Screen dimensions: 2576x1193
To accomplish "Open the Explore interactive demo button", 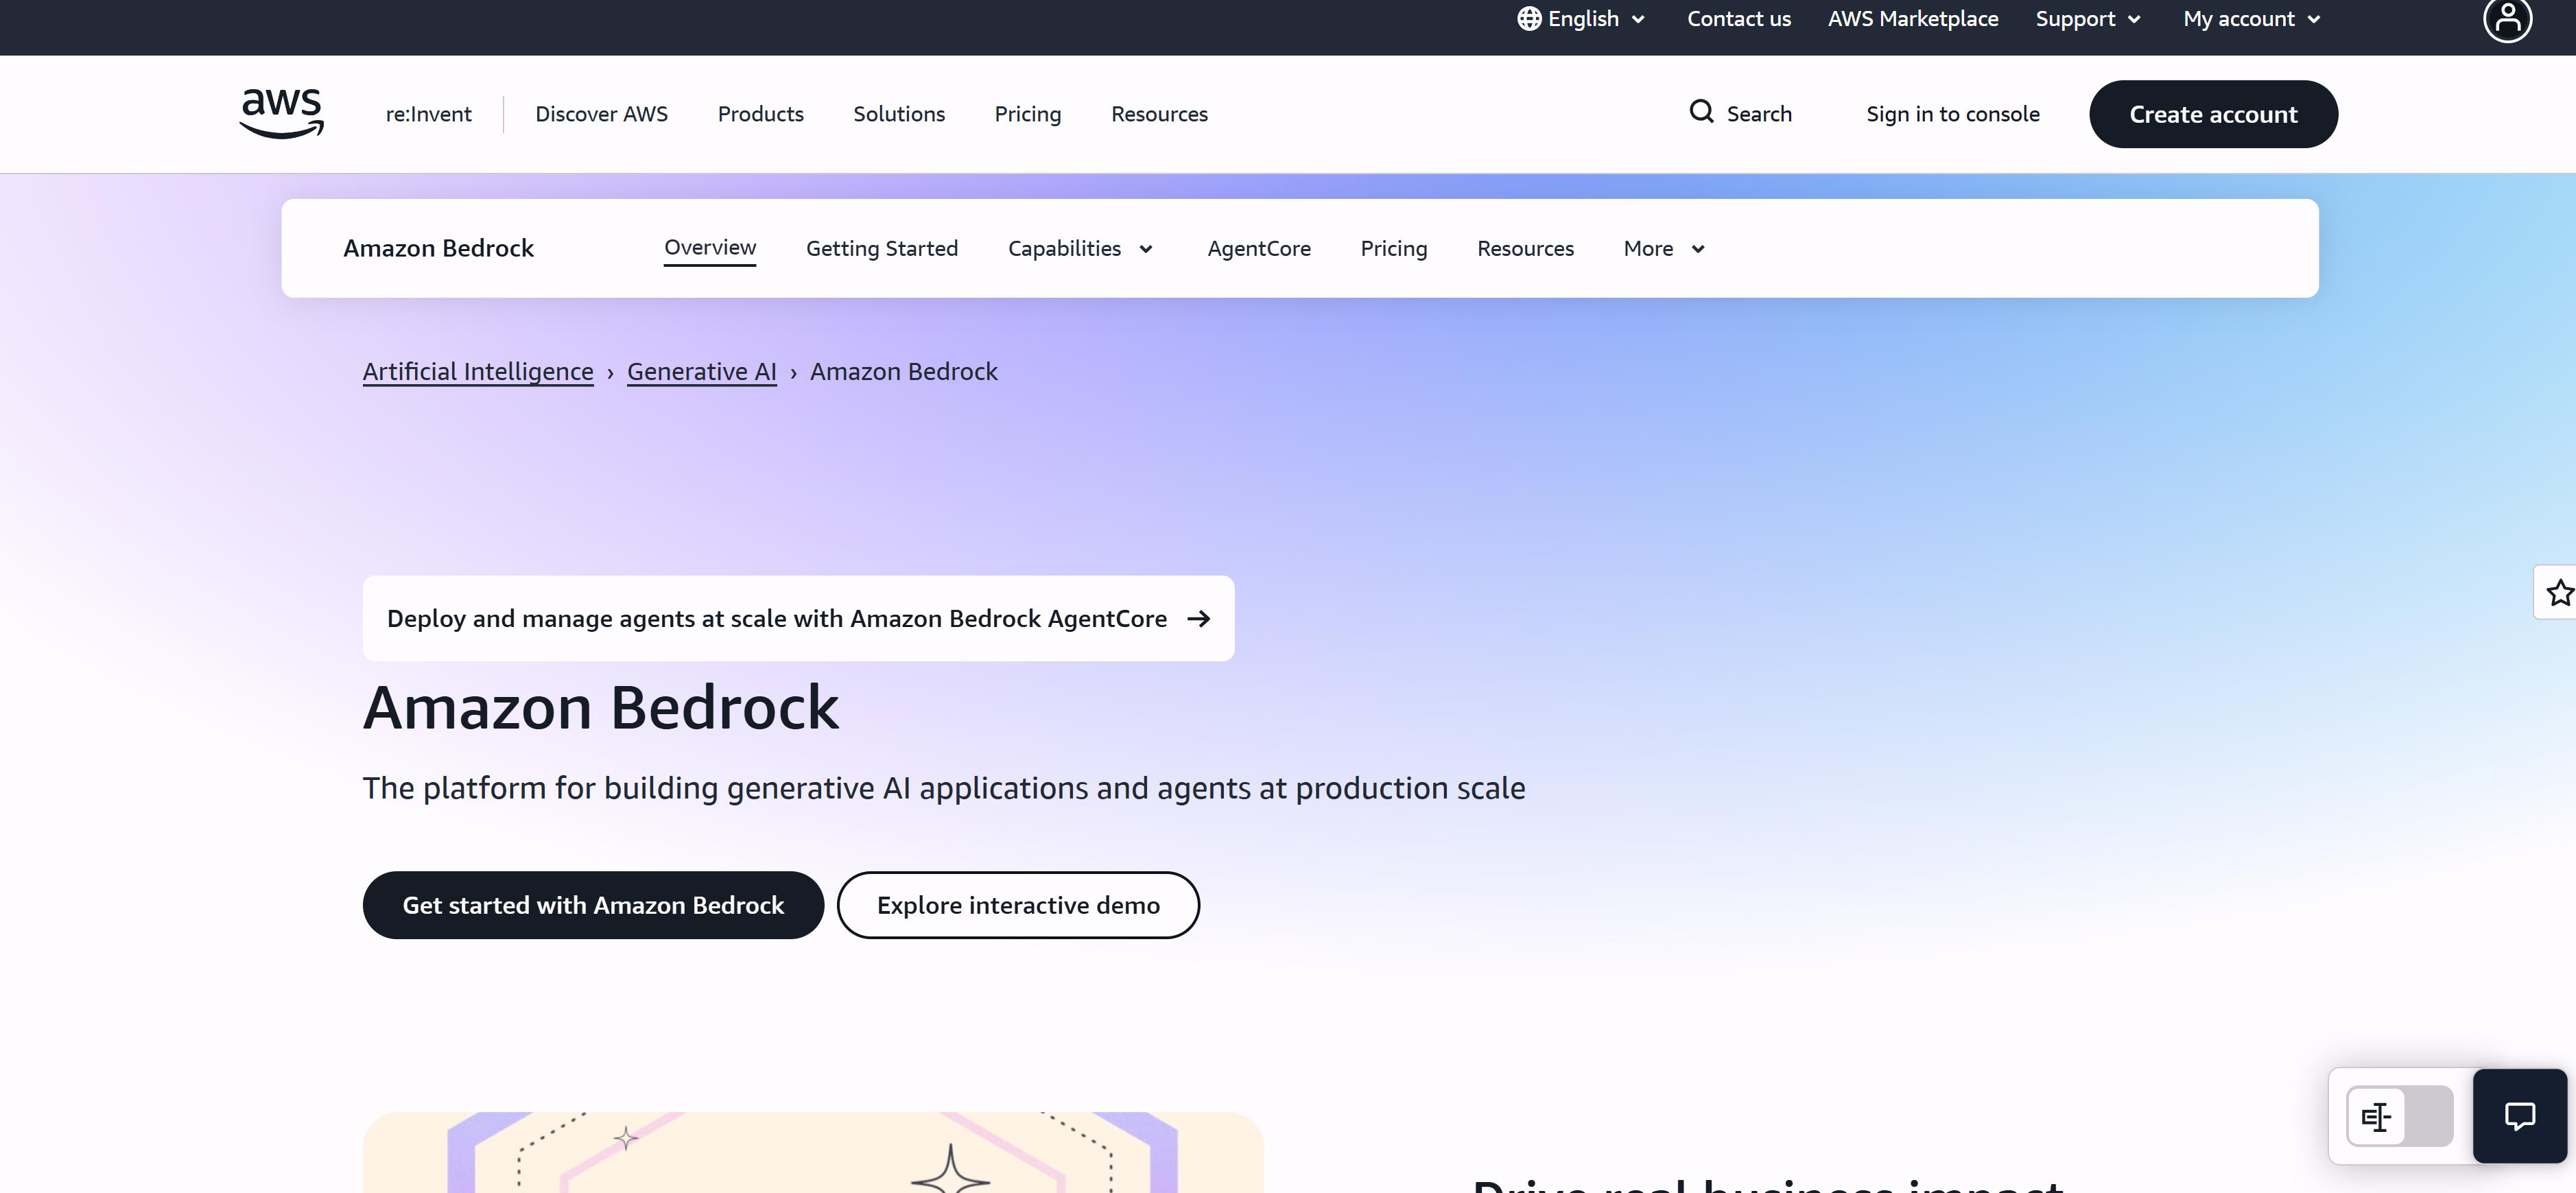I will [x=1018, y=905].
